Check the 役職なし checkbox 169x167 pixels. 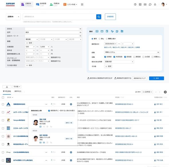(153, 57)
